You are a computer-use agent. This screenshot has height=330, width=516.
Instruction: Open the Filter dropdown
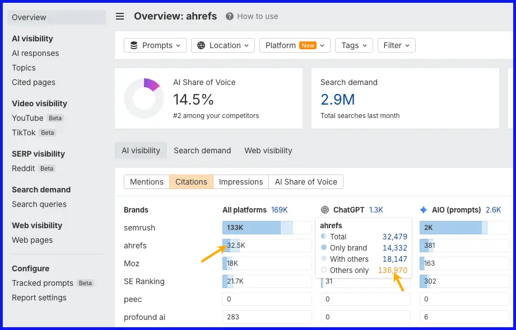click(x=397, y=45)
